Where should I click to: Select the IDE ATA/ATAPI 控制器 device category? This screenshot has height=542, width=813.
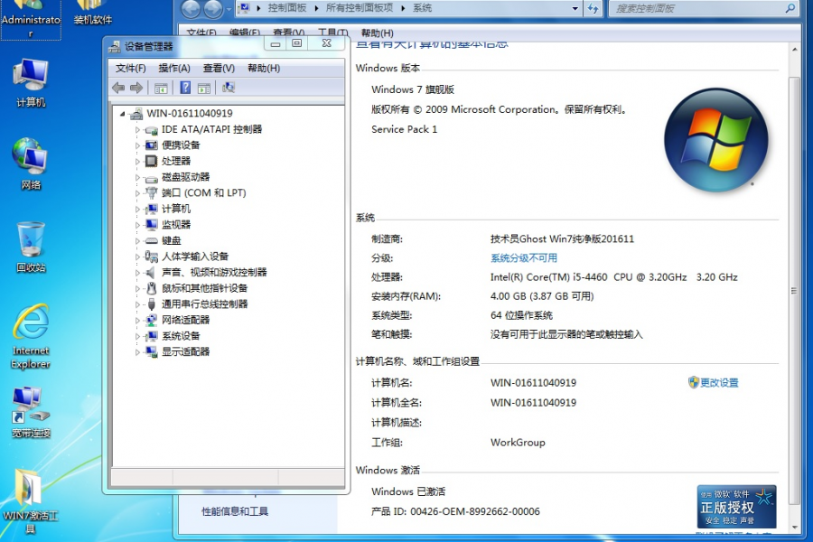[x=211, y=129]
